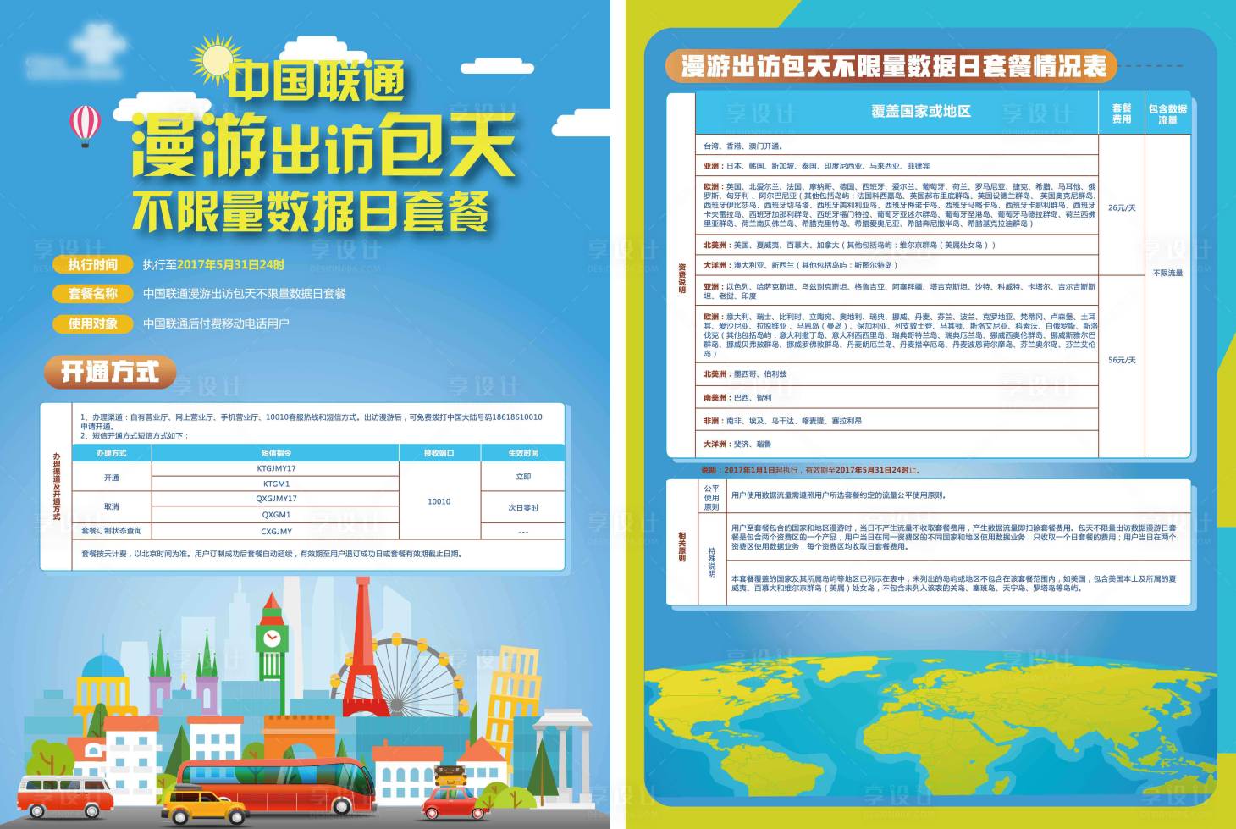
Task: Click the 漫游出访包天不限量数据日套餐情况表 title banner
Action: (892, 66)
